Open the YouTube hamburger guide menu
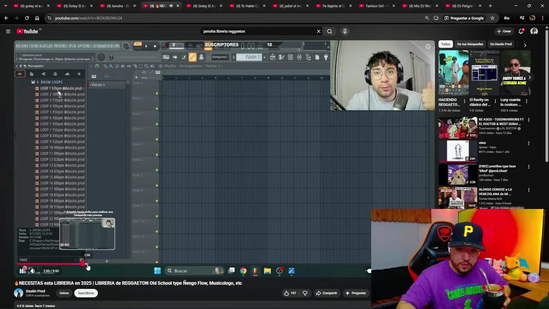 [x=8, y=31]
